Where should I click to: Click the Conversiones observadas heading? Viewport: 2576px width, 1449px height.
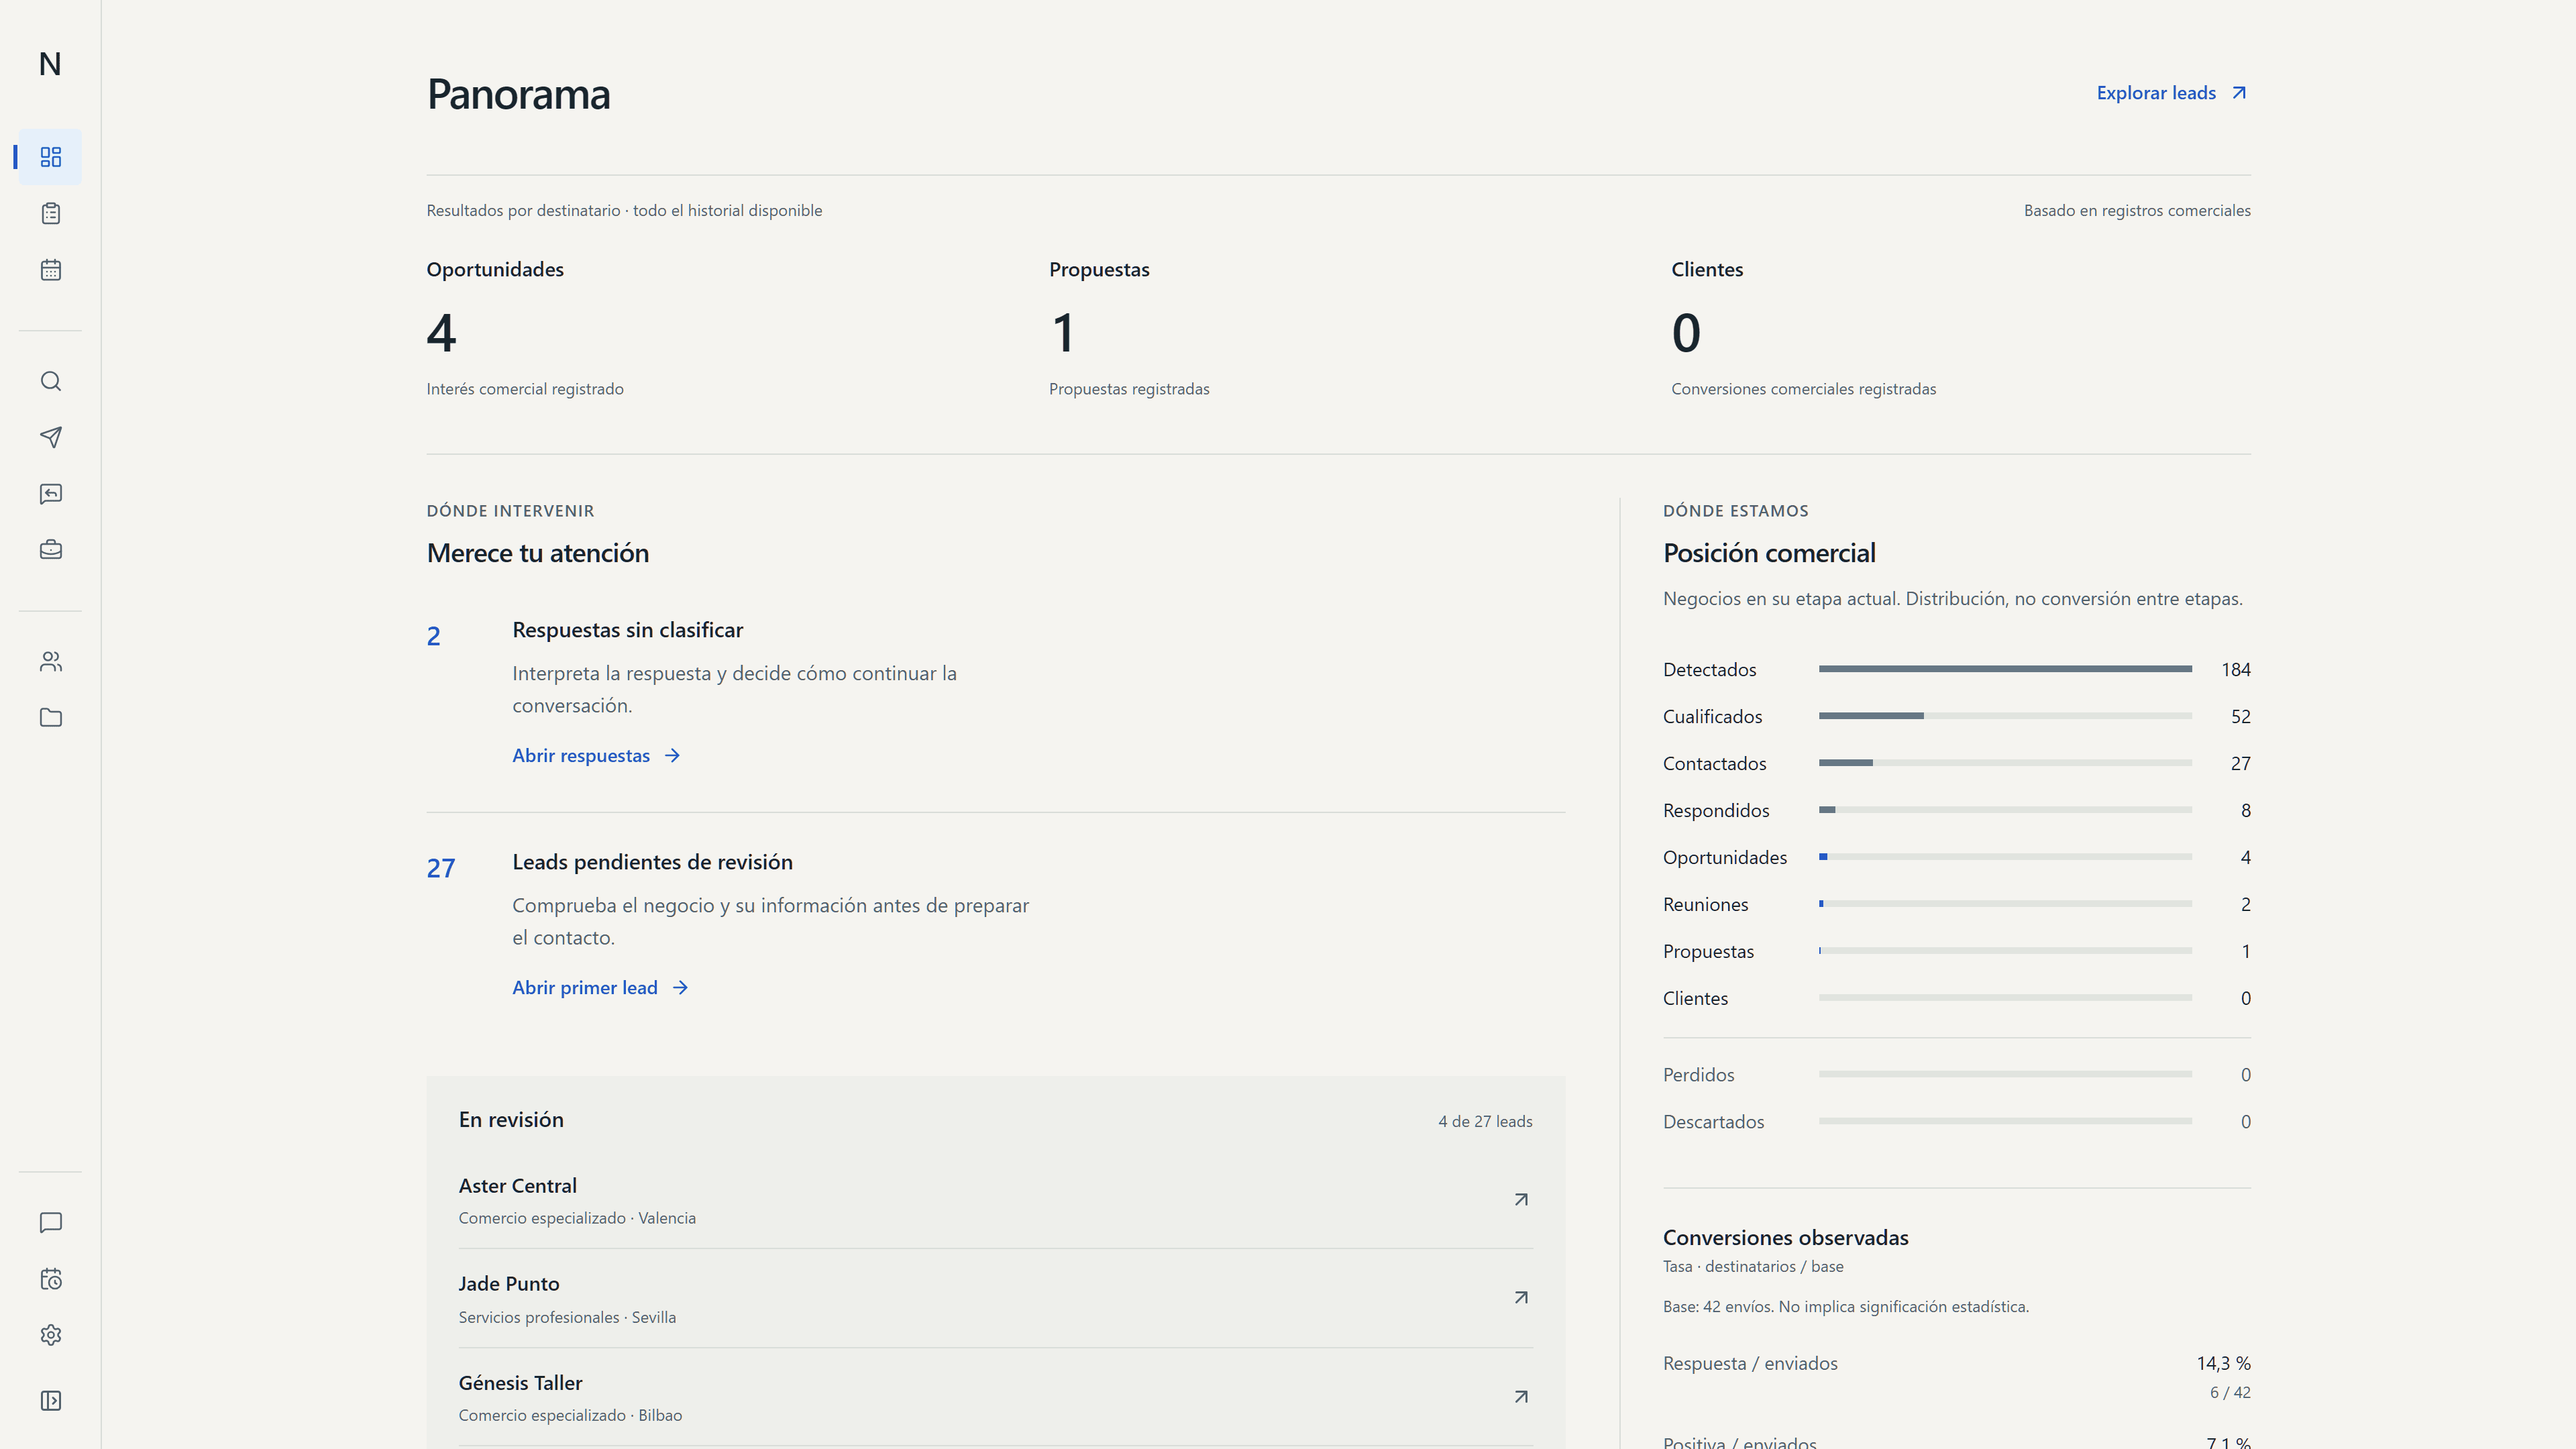[x=1785, y=1238]
